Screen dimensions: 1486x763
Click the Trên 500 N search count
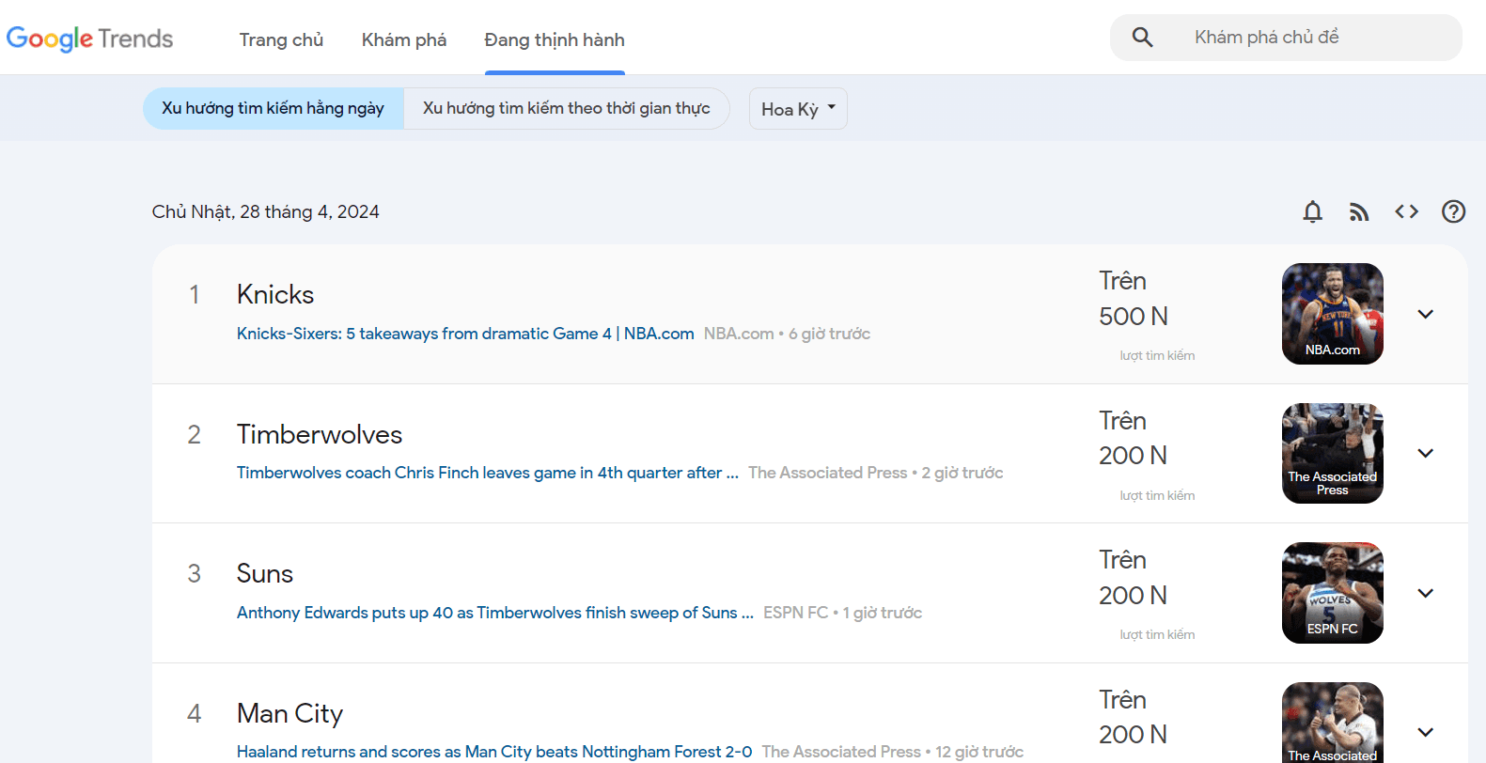tap(1134, 299)
